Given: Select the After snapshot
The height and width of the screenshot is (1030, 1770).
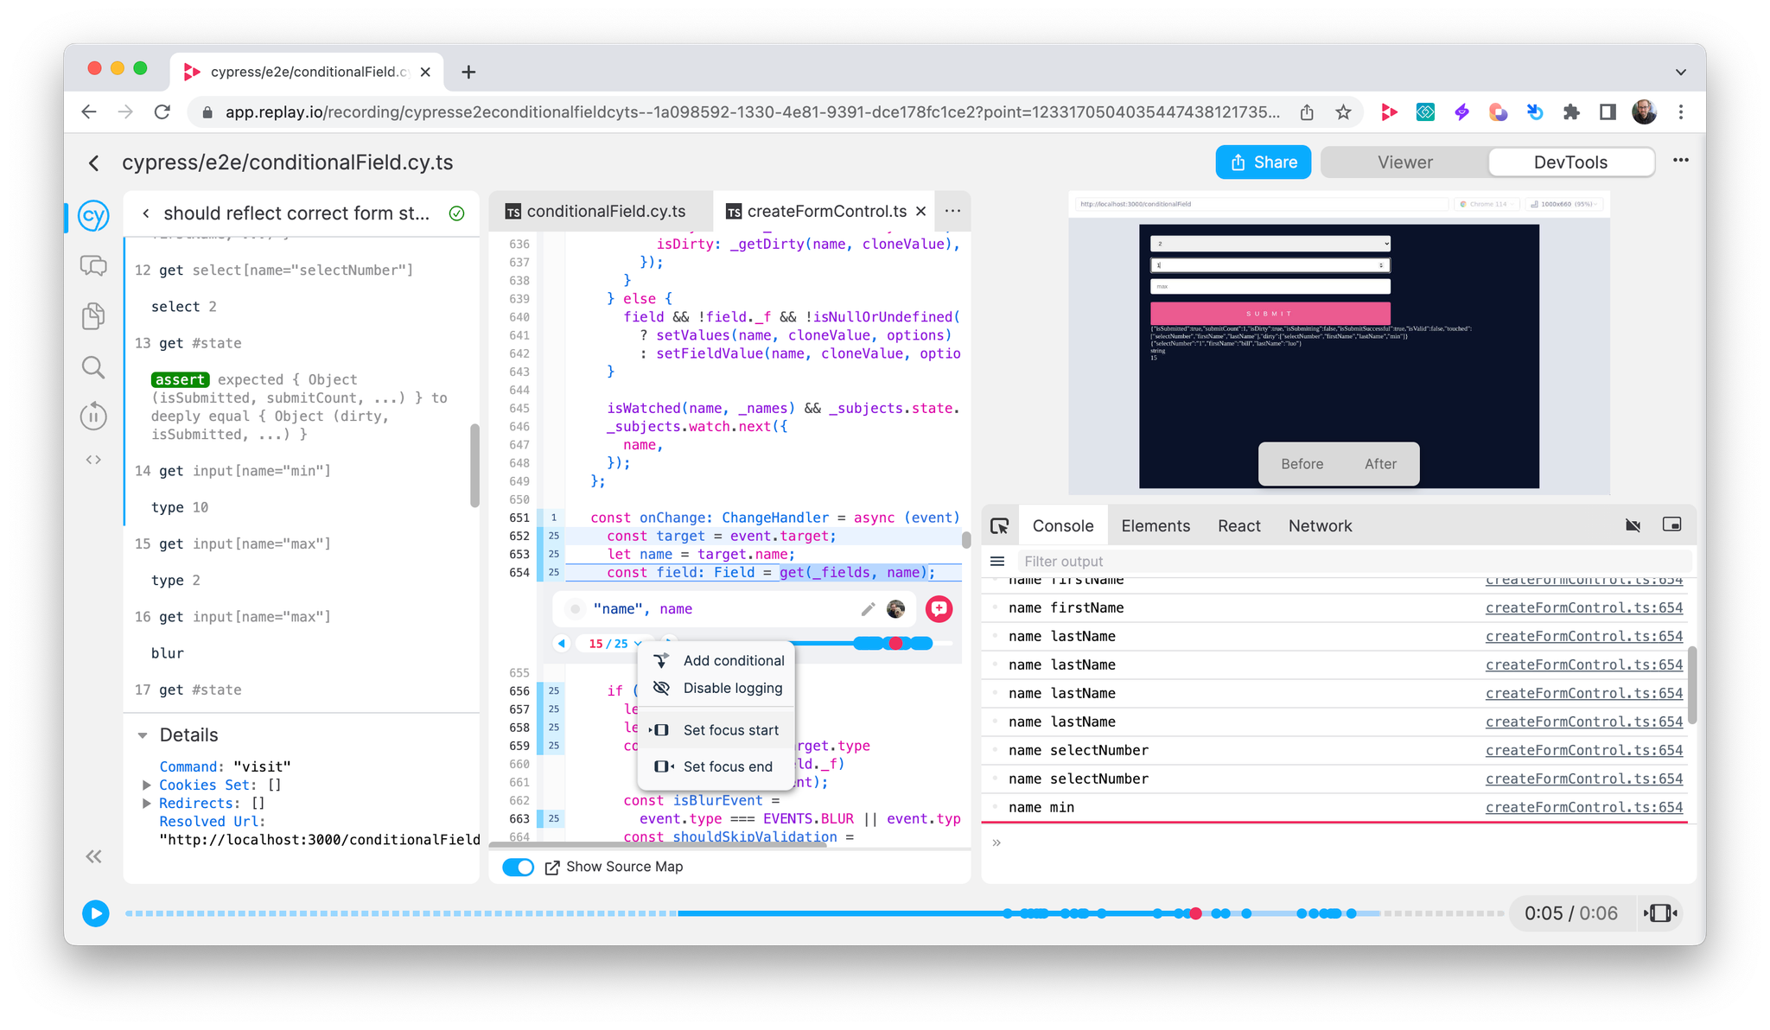Looking at the screenshot, I should [1380, 464].
